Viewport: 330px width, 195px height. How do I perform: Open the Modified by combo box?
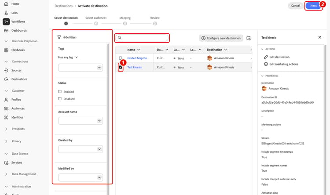[x=81, y=177]
